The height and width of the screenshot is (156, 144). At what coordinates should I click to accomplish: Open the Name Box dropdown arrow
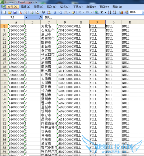tap(26, 17)
